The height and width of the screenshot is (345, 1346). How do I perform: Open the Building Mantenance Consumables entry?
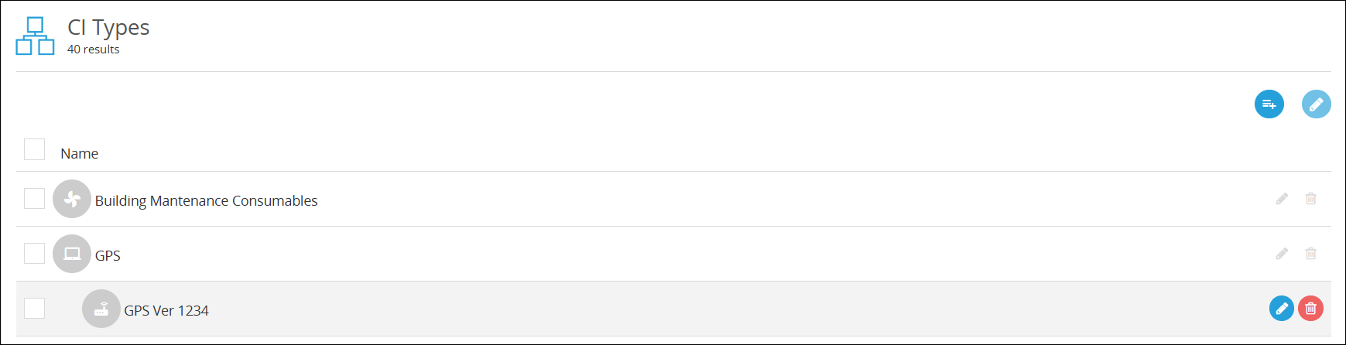206,201
